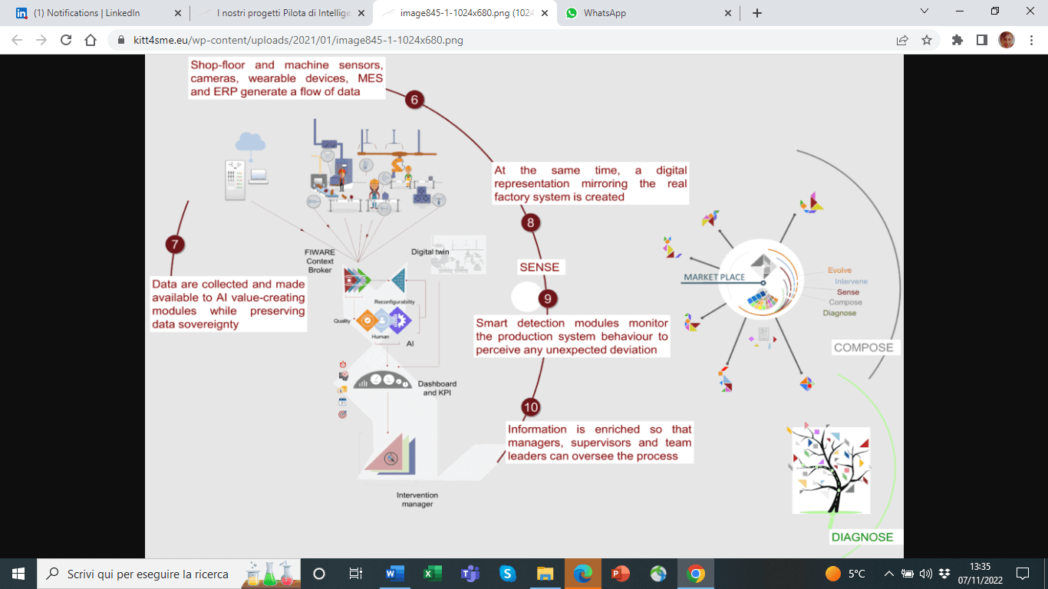Check battery status in system tray
The height and width of the screenshot is (589, 1048).
coord(907,574)
